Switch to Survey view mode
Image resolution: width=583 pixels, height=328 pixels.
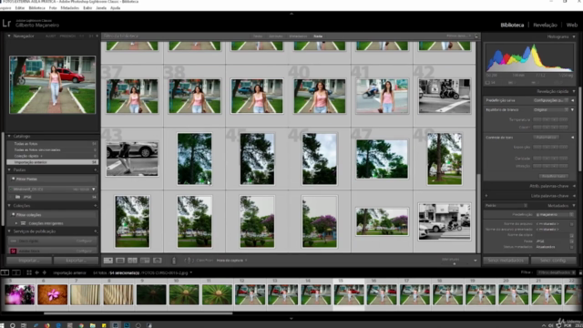pyautogui.click(x=145, y=261)
